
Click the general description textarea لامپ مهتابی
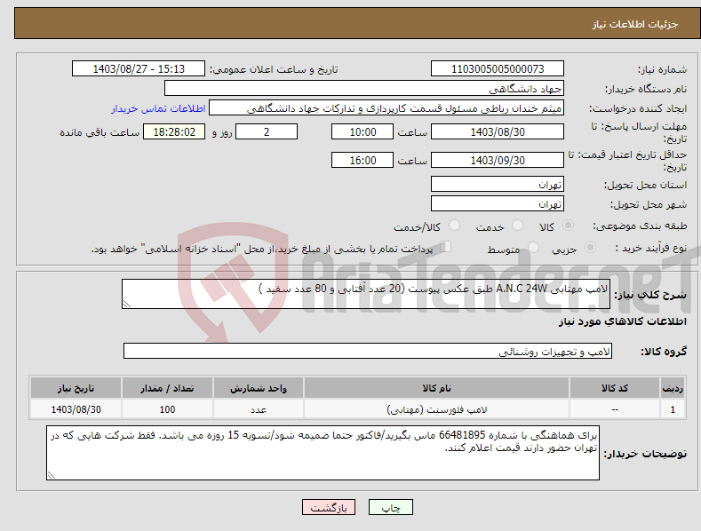(366, 294)
